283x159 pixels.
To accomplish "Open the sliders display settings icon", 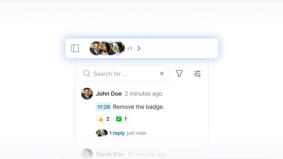I will [197, 74].
